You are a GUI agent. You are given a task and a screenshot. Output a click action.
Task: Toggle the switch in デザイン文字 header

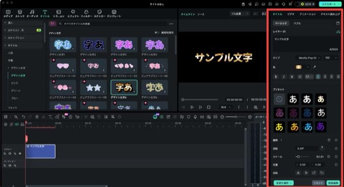pyautogui.click(x=157, y=32)
